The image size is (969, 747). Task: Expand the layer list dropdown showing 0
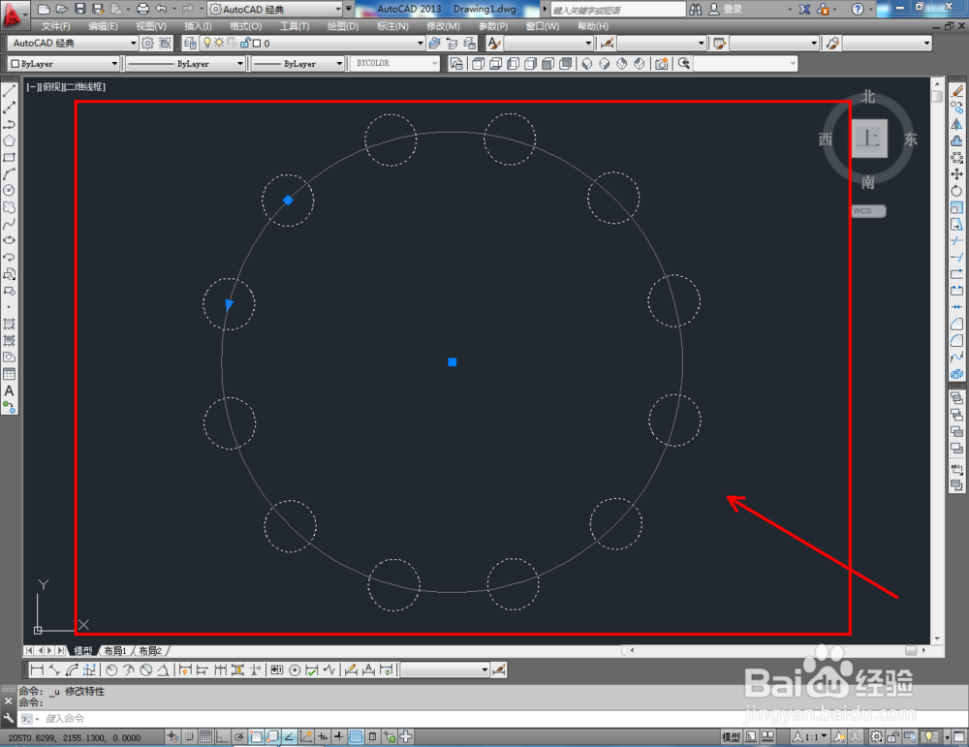pyautogui.click(x=421, y=43)
